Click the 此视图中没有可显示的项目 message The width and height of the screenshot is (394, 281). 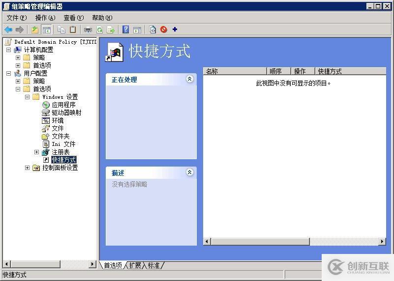point(293,84)
